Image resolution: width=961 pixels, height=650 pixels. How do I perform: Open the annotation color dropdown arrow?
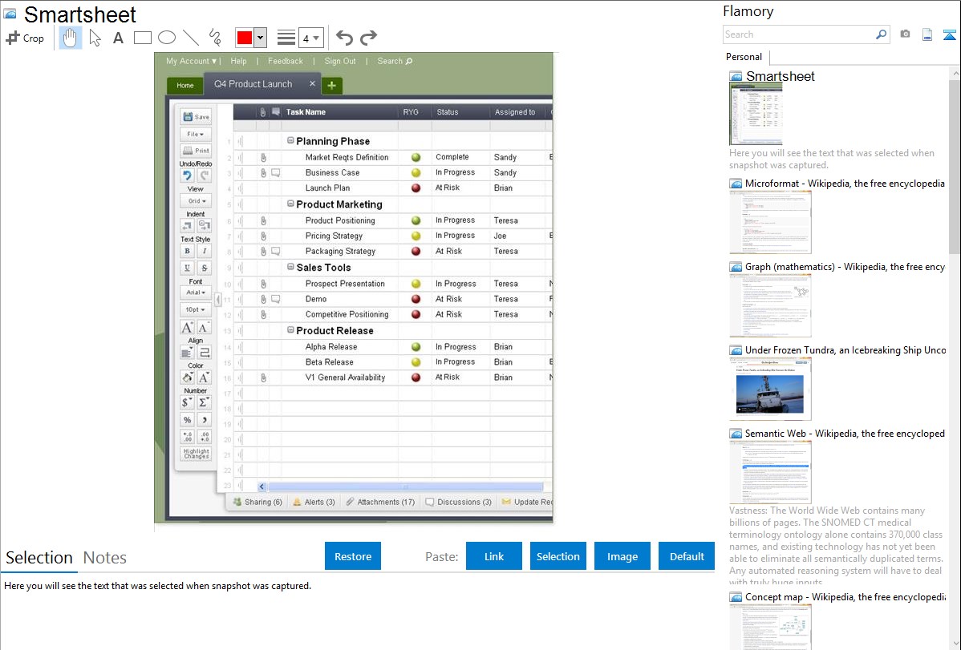tap(261, 38)
